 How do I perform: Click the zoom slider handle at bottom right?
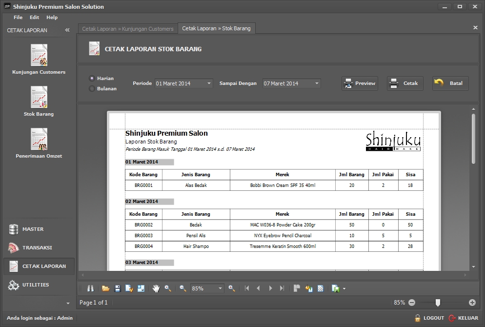tap(438, 303)
